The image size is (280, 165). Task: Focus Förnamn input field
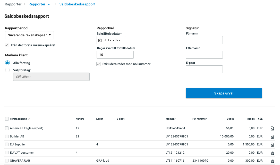(204, 40)
